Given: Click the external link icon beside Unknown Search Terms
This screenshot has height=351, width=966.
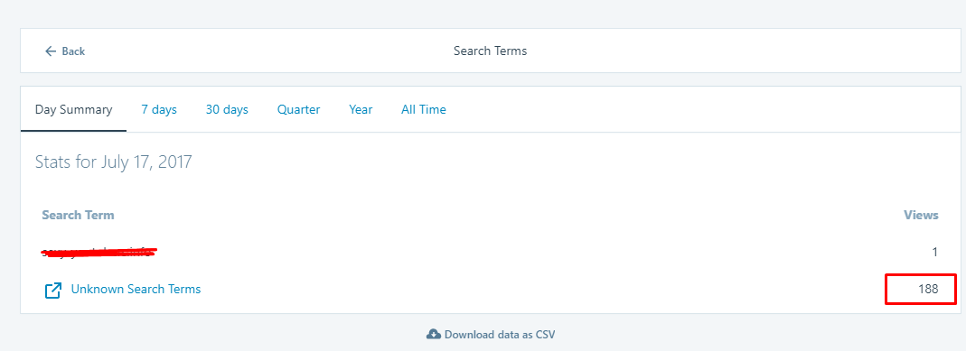Looking at the screenshot, I should 53,291.
